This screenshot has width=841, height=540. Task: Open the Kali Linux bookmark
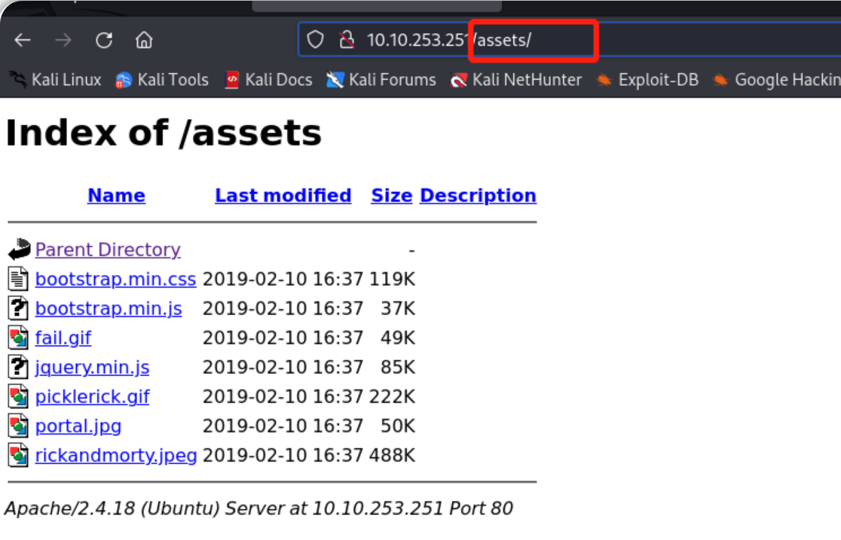tap(56, 80)
